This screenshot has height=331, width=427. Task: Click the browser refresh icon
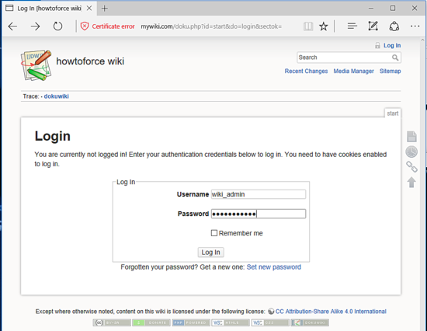point(57,26)
